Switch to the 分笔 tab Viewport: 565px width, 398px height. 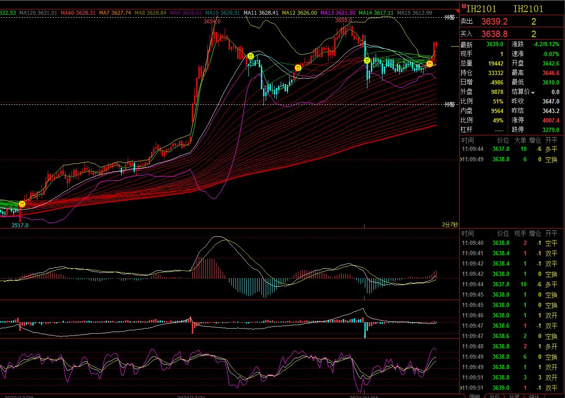tap(514, 396)
